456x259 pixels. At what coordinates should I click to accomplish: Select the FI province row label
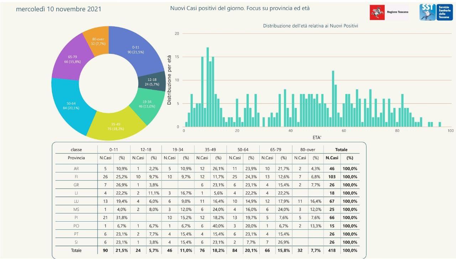click(x=76, y=177)
